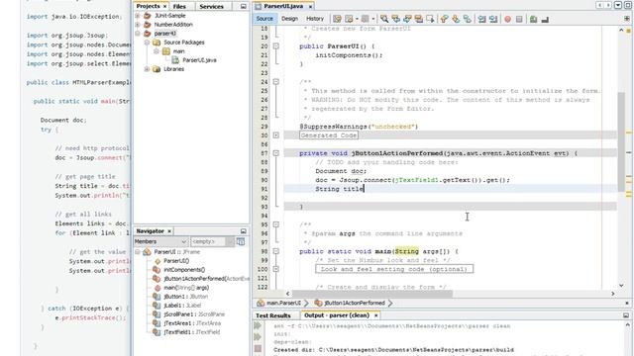
Task: Open the Test Results tab
Action: (273, 315)
